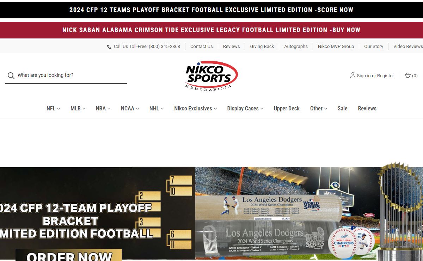Open the 2024 CFP playoff bracket football banner
This screenshot has height=261, width=423.
211,10
